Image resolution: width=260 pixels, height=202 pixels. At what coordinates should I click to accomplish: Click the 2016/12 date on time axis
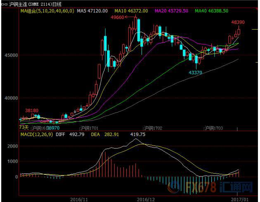[x=145, y=198]
